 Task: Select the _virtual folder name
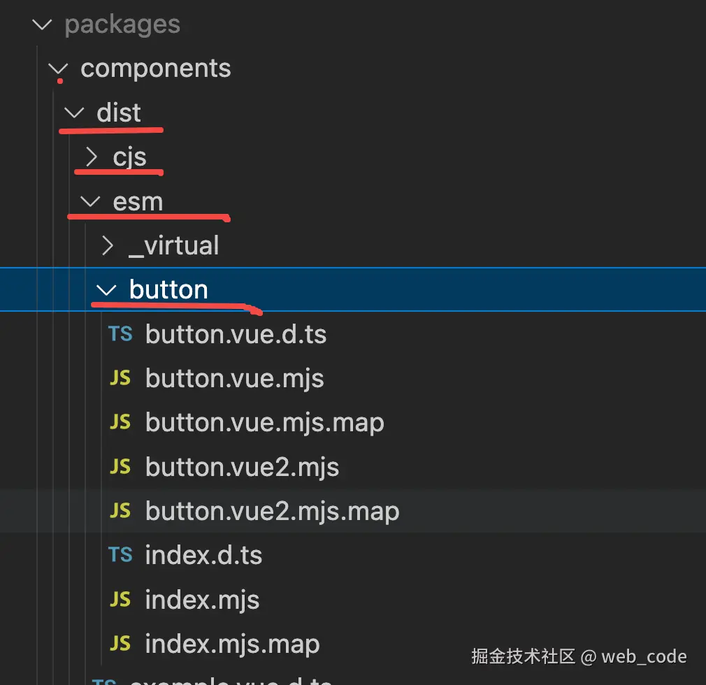click(x=173, y=245)
